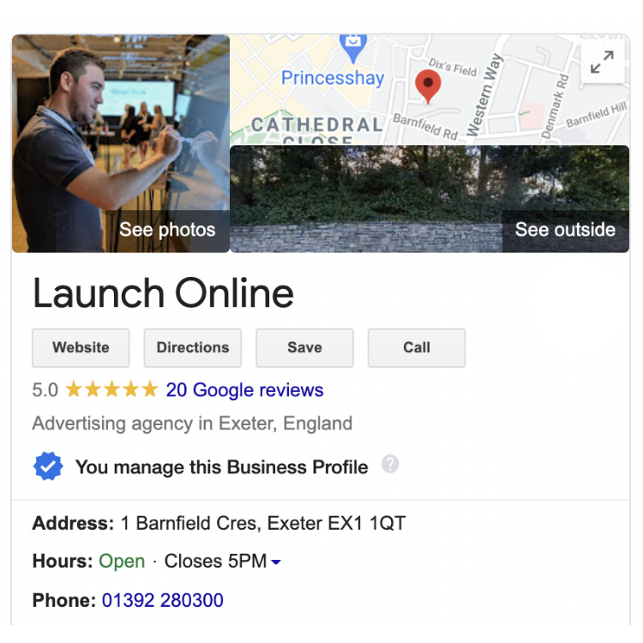Dial the phone number 01392 280300
The height and width of the screenshot is (643, 643).
[162, 600]
